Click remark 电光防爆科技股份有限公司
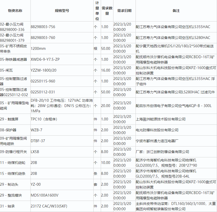 [x=176, y=130]
